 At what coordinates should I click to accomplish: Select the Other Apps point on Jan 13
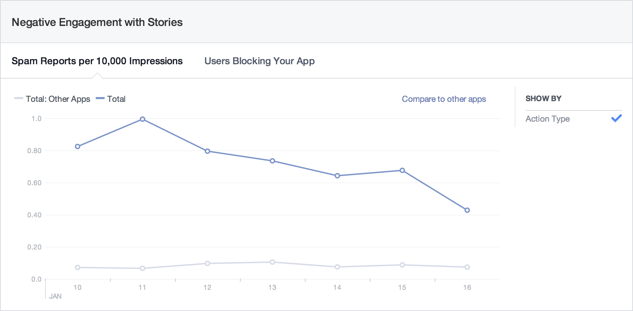(x=272, y=262)
